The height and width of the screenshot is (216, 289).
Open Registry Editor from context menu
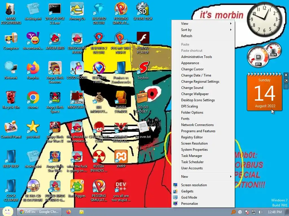click(x=203, y=137)
